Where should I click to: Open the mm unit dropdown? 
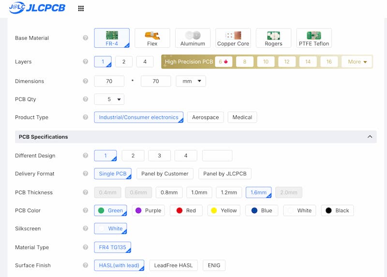click(x=191, y=81)
